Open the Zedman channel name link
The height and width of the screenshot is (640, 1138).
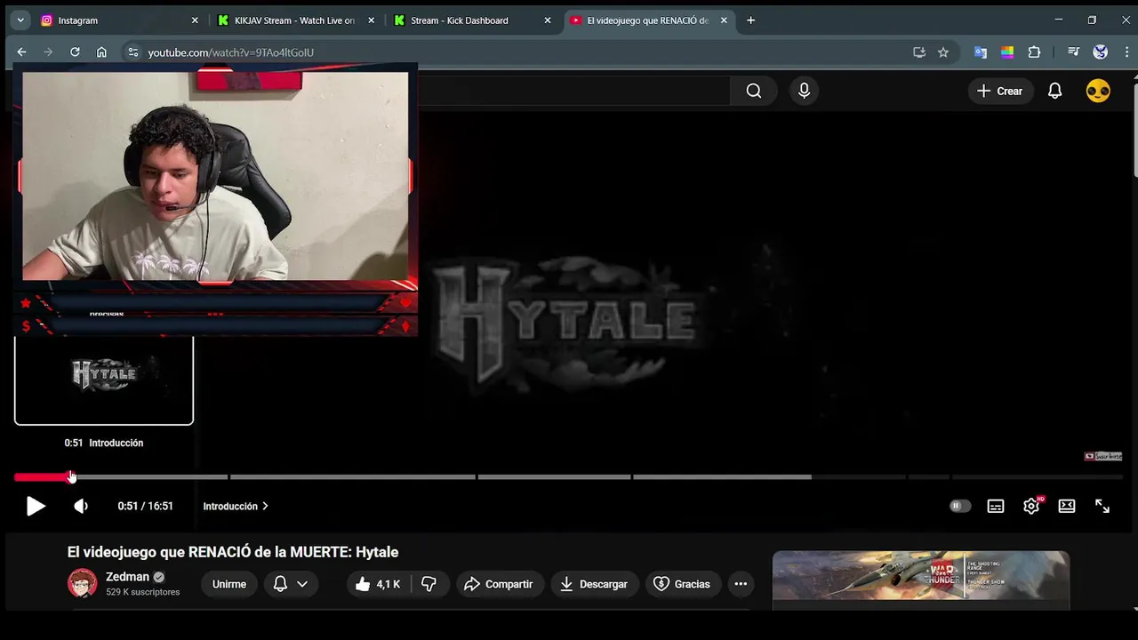(127, 577)
